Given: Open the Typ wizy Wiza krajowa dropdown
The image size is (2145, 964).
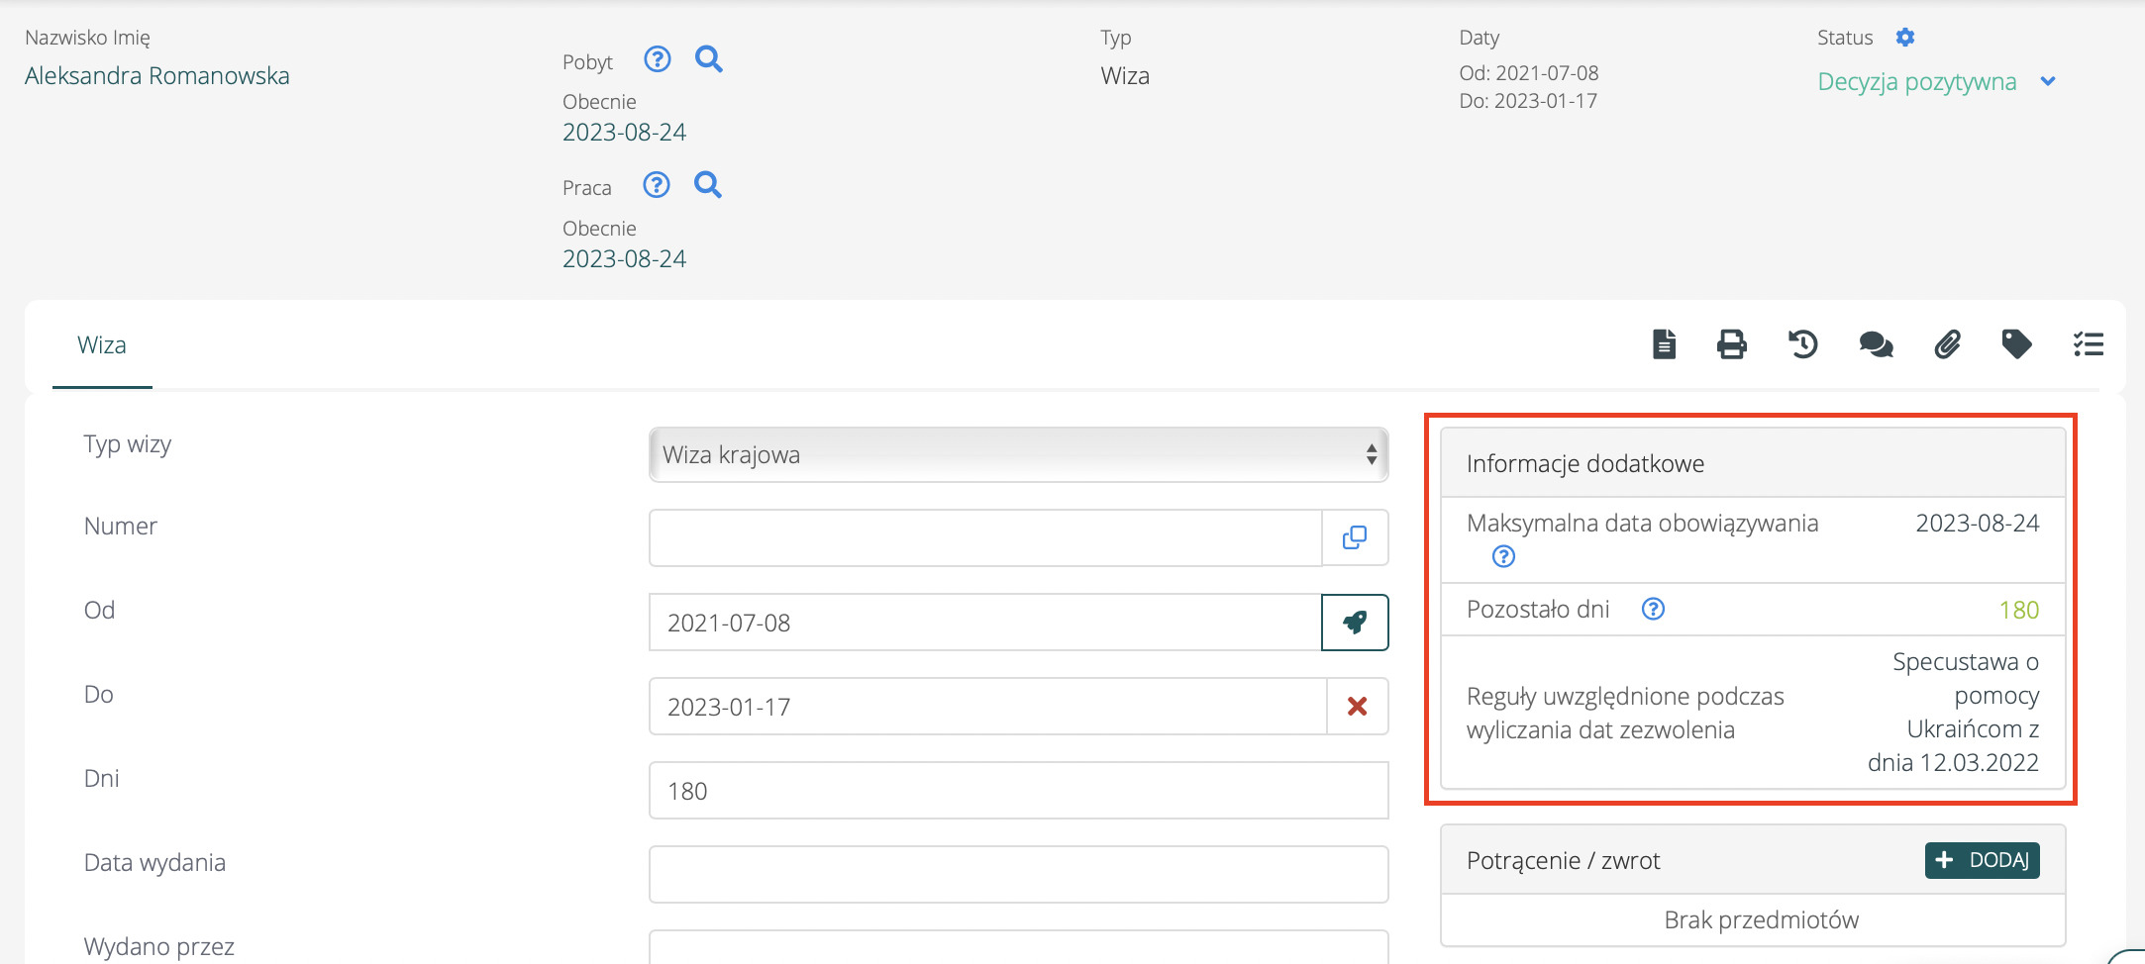Looking at the screenshot, I should click(1018, 454).
